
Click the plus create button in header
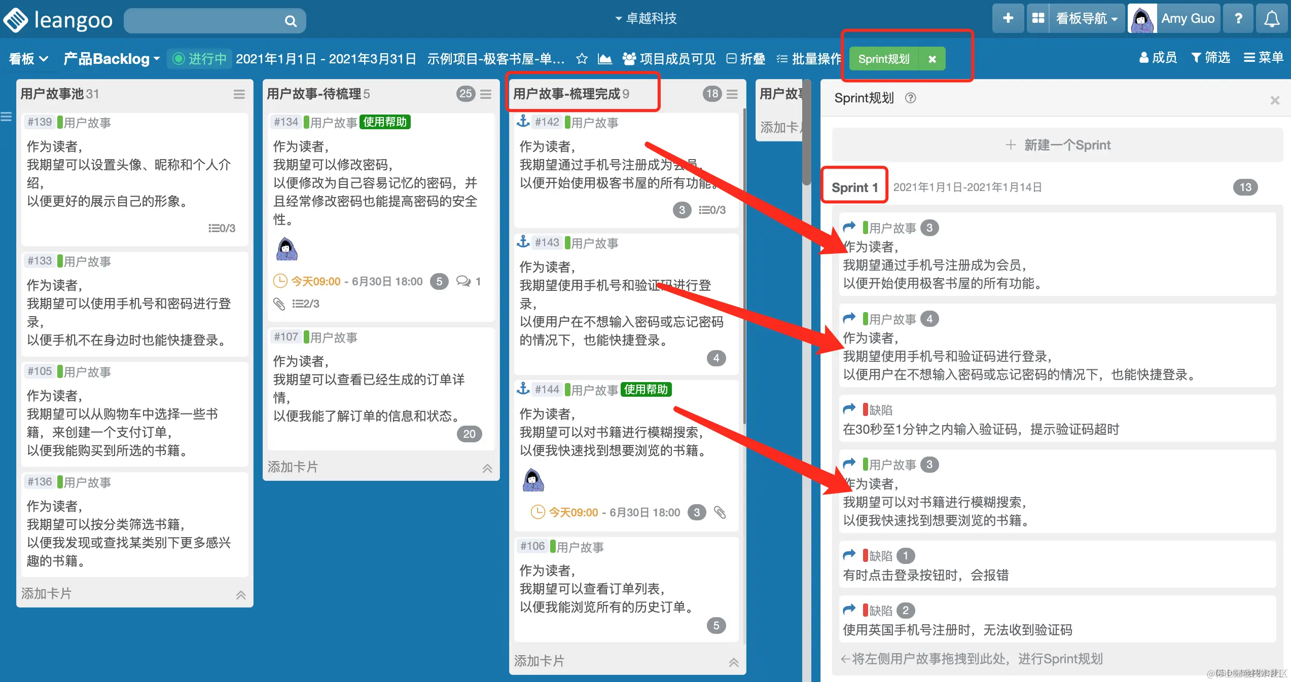pyautogui.click(x=1008, y=19)
